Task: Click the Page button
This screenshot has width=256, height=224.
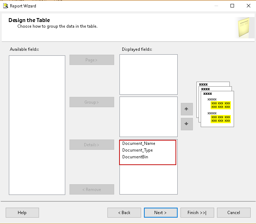Action: pos(92,60)
